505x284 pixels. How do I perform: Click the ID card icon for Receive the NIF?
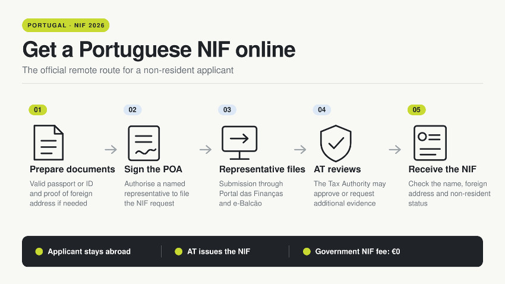tap(430, 143)
